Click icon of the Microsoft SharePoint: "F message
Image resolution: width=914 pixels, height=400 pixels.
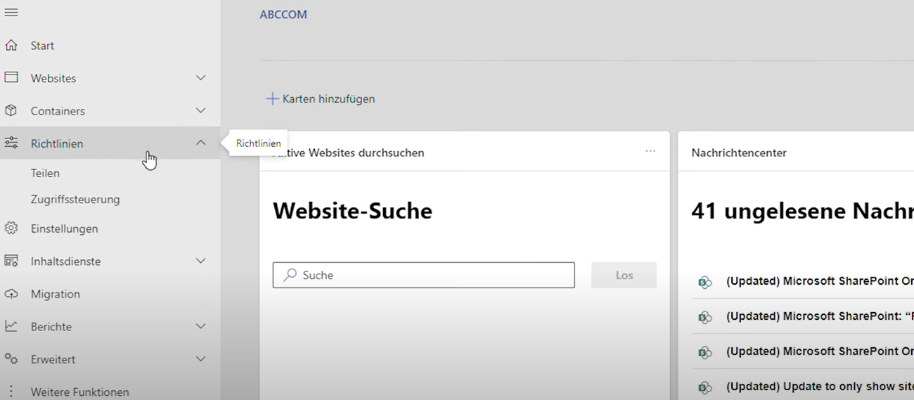point(704,317)
